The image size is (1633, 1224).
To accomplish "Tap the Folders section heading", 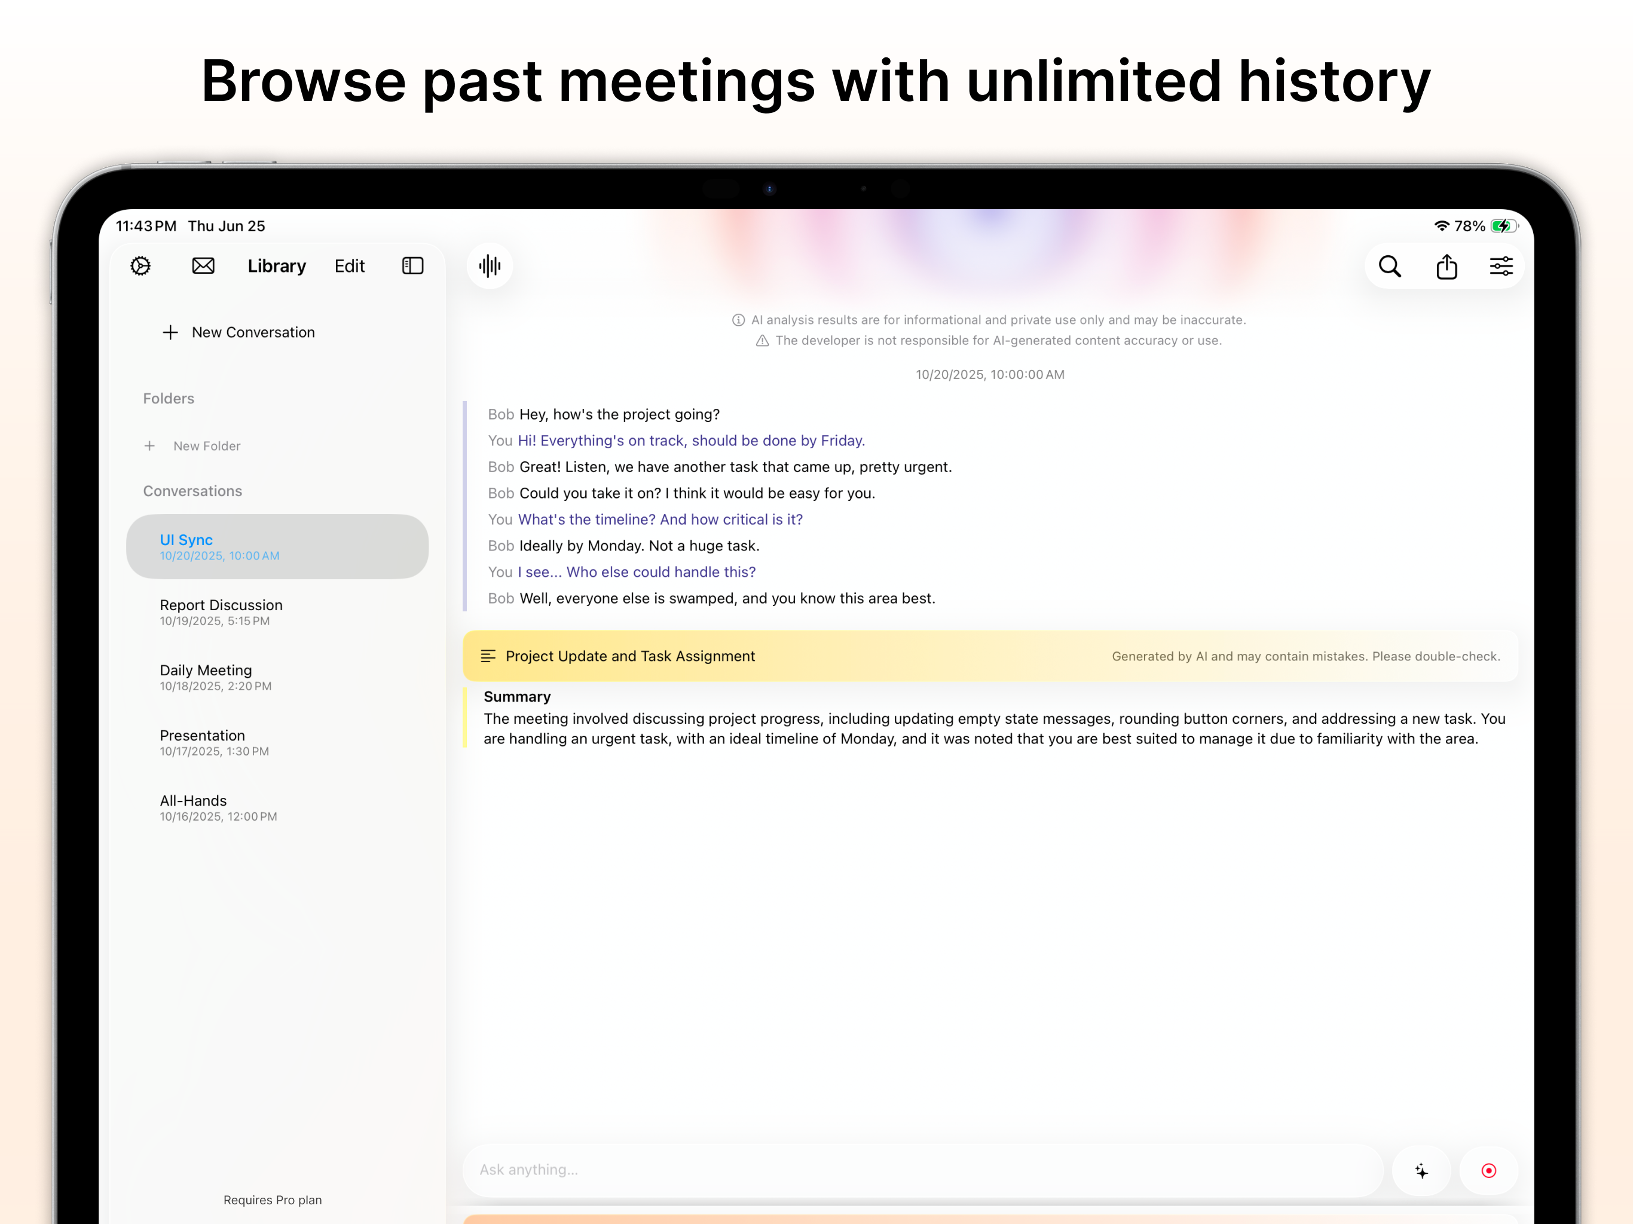I will (169, 399).
